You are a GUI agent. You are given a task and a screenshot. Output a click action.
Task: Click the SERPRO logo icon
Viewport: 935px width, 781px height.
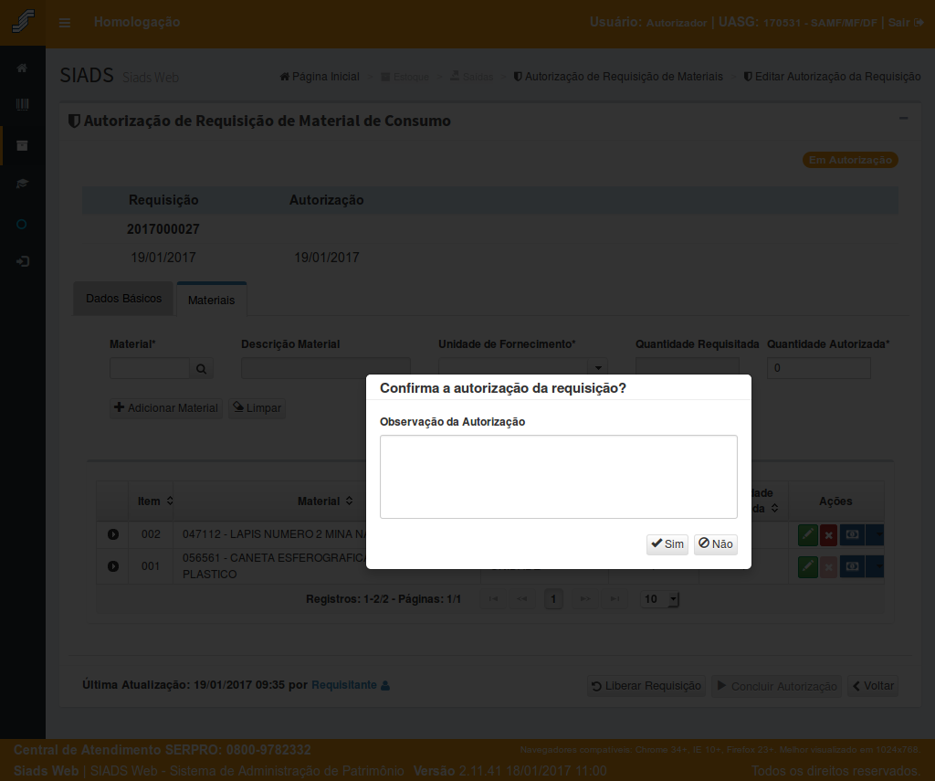pyautogui.click(x=23, y=22)
